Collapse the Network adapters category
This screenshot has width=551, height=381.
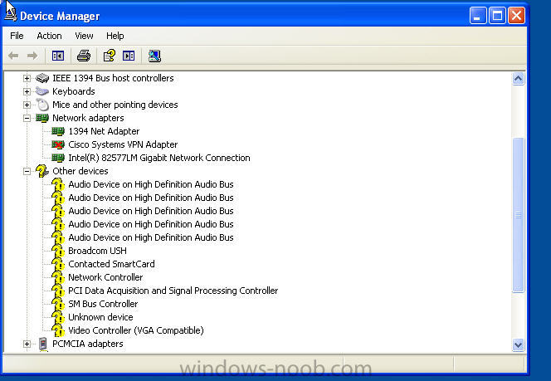click(27, 118)
